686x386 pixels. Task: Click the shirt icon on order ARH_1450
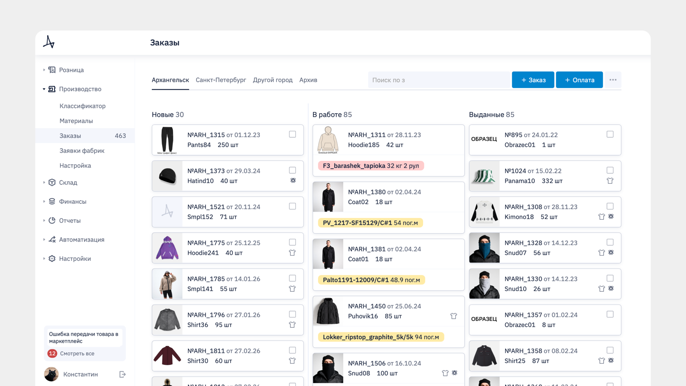pyautogui.click(x=454, y=316)
